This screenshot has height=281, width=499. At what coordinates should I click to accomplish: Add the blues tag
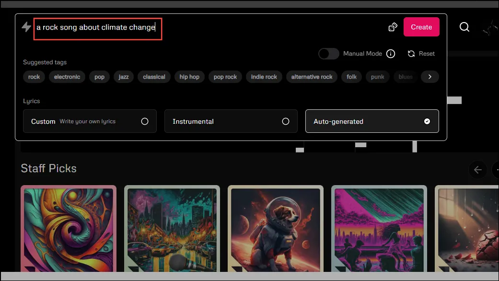click(406, 77)
